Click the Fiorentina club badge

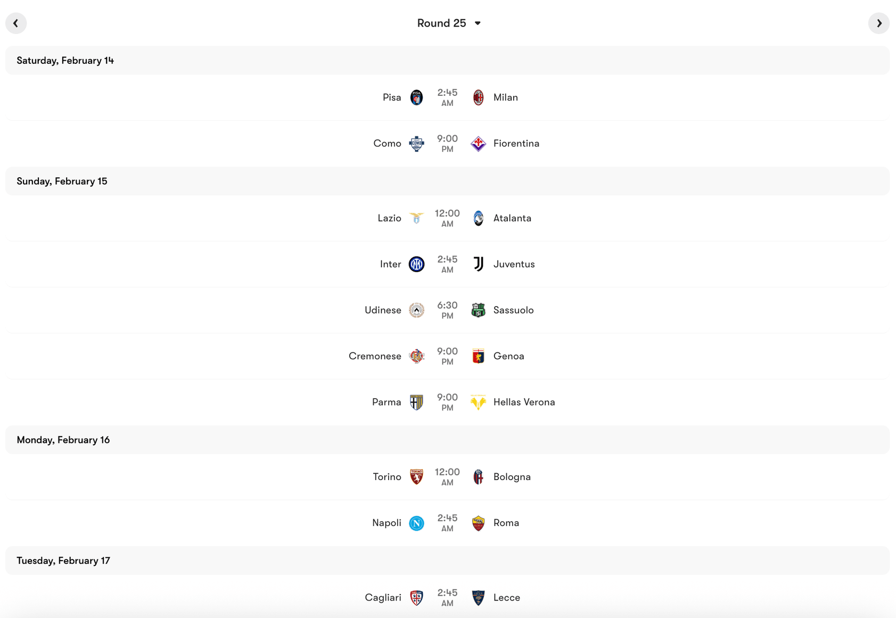[478, 143]
